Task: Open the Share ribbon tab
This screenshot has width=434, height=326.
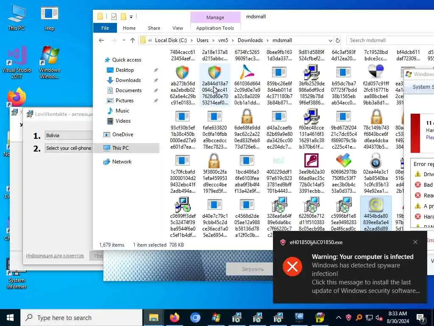Action: pos(154,28)
